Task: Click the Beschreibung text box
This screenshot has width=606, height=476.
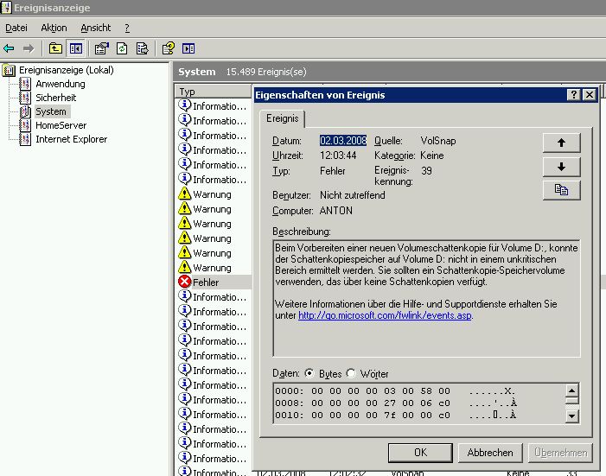Action: coord(427,298)
